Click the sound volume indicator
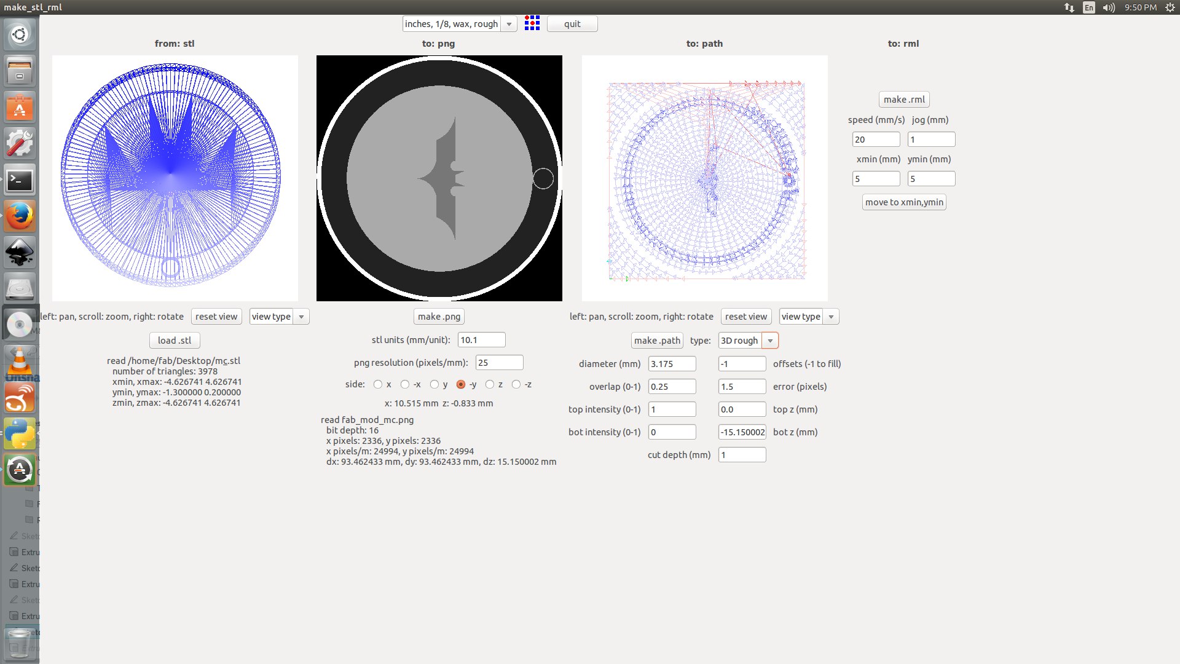Screen dimensions: 1180x664 [1108, 7]
